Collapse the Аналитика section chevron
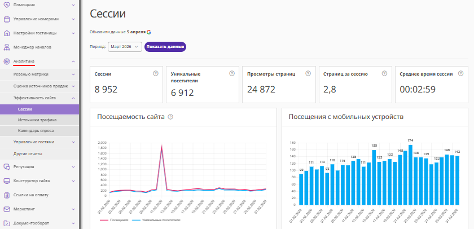The width and height of the screenshot is (474, 229). coord(73,61)
